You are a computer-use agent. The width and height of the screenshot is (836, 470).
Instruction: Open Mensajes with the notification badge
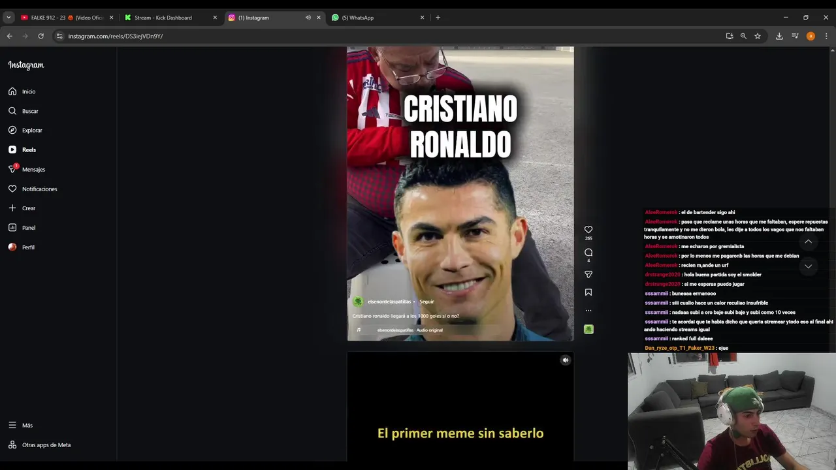27,169
